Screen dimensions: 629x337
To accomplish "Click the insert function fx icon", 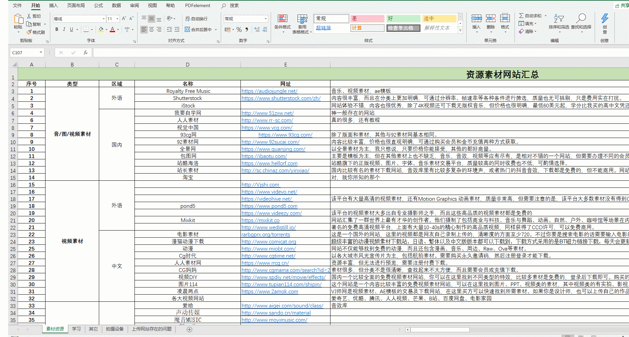I will point(85,53).
